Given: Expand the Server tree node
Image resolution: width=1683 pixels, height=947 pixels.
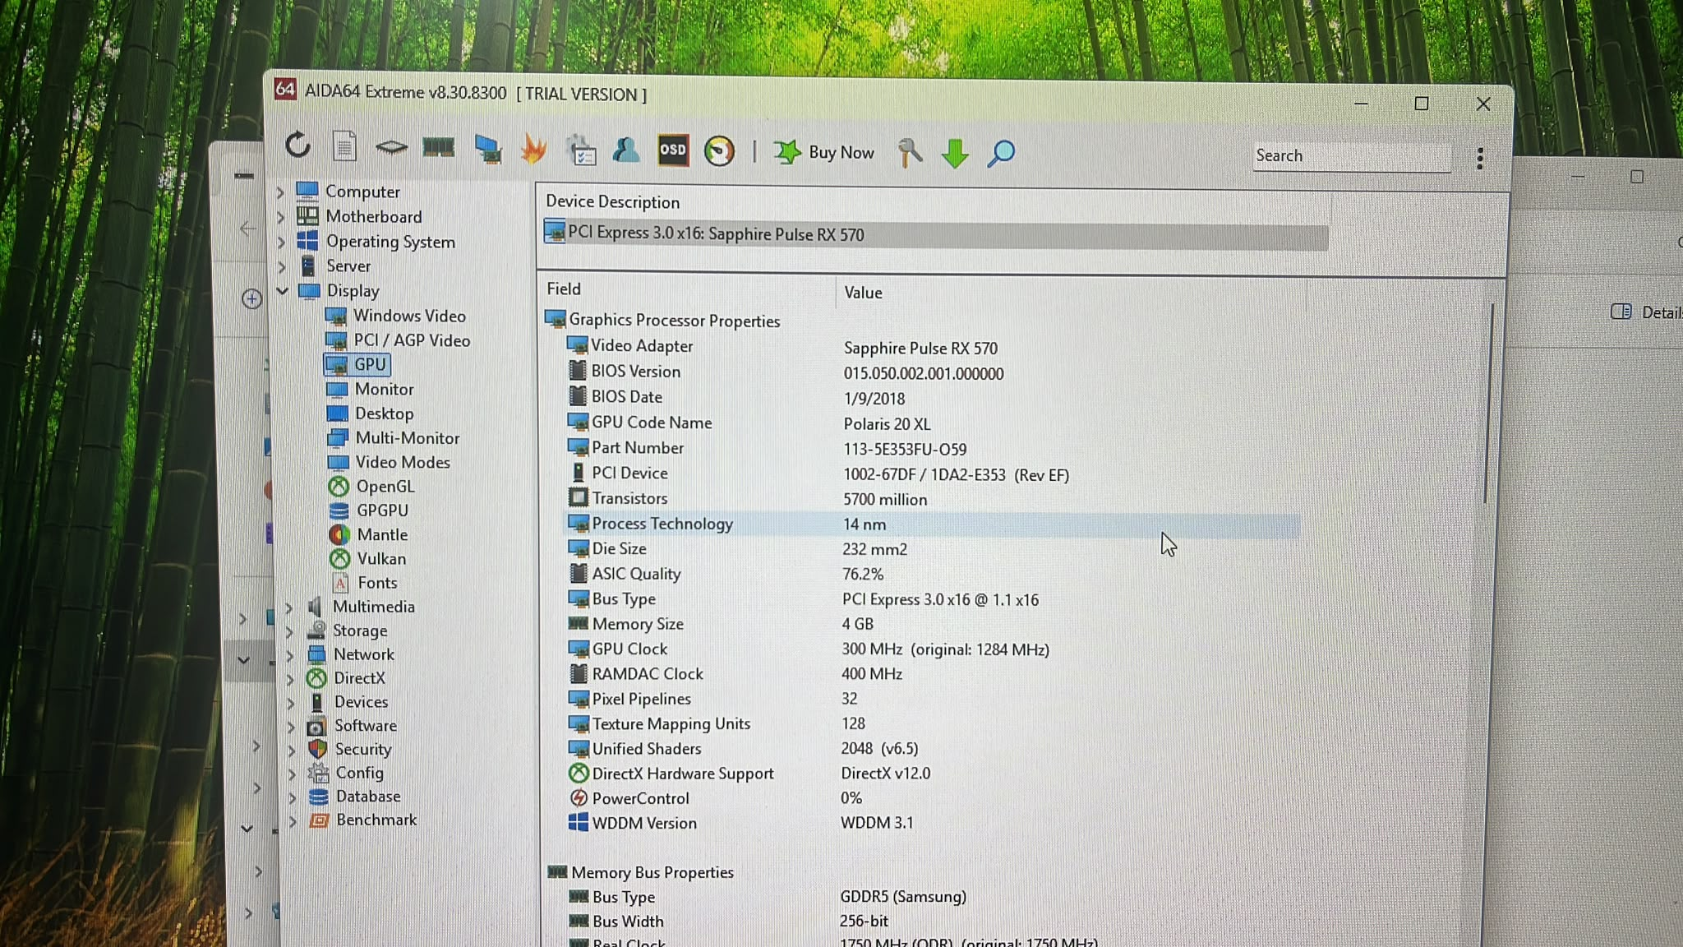Looking at the screenshot, I should [282, 266].
